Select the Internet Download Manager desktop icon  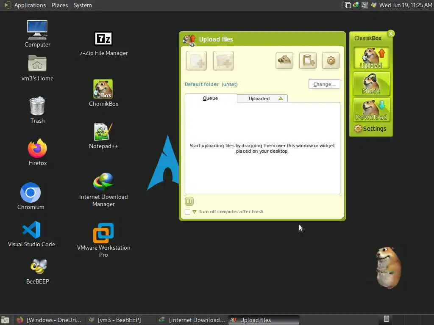coord(103,190)
